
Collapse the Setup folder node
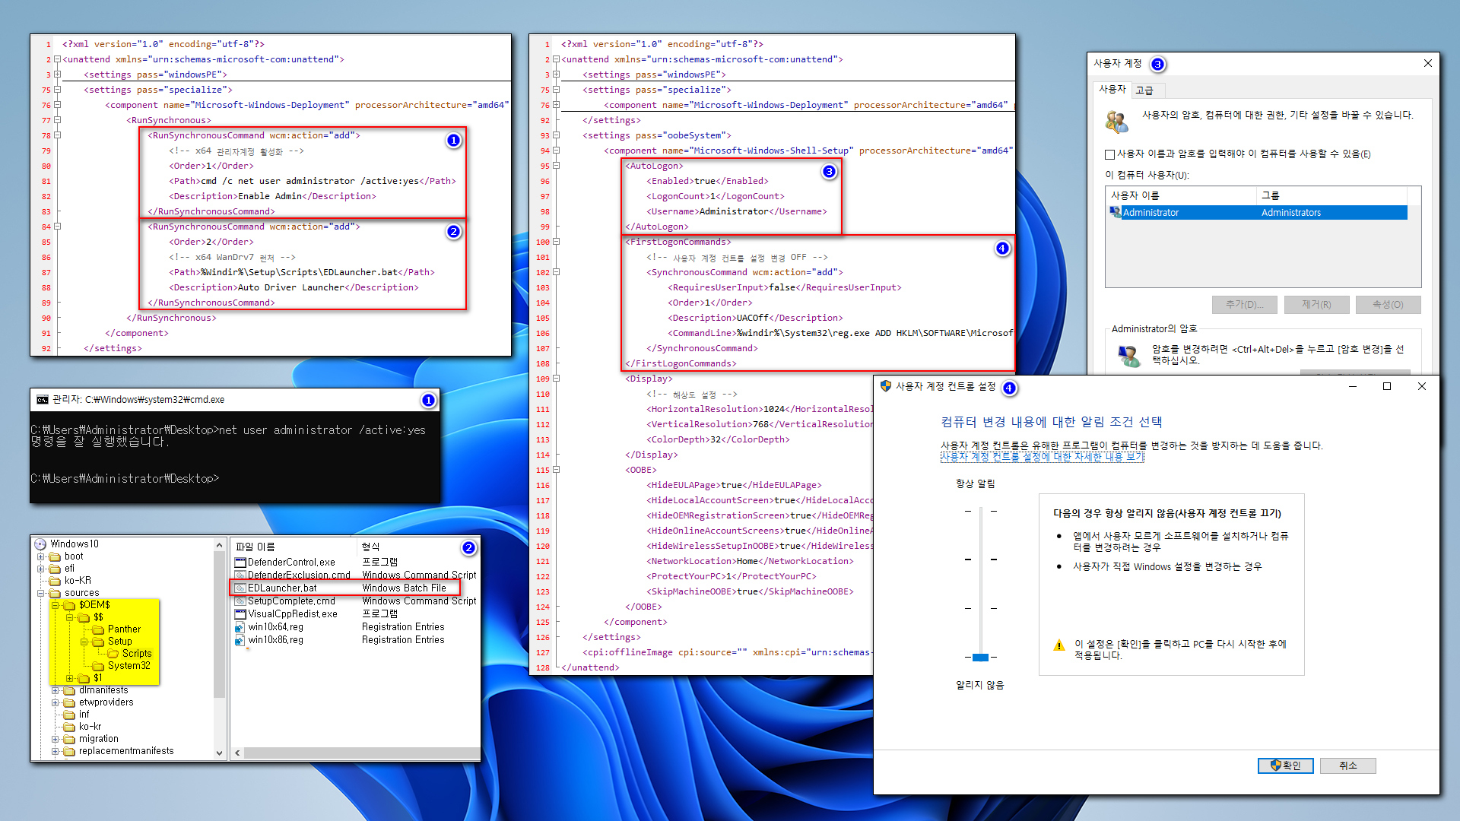pos(84,642)
